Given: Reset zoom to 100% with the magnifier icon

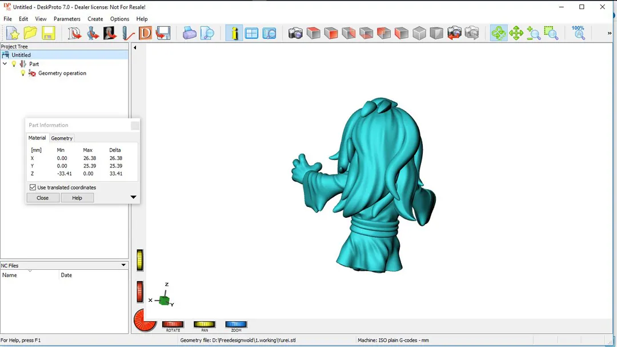Looking at the screenshot, I should pyautogui.click(x=578, y=34).
